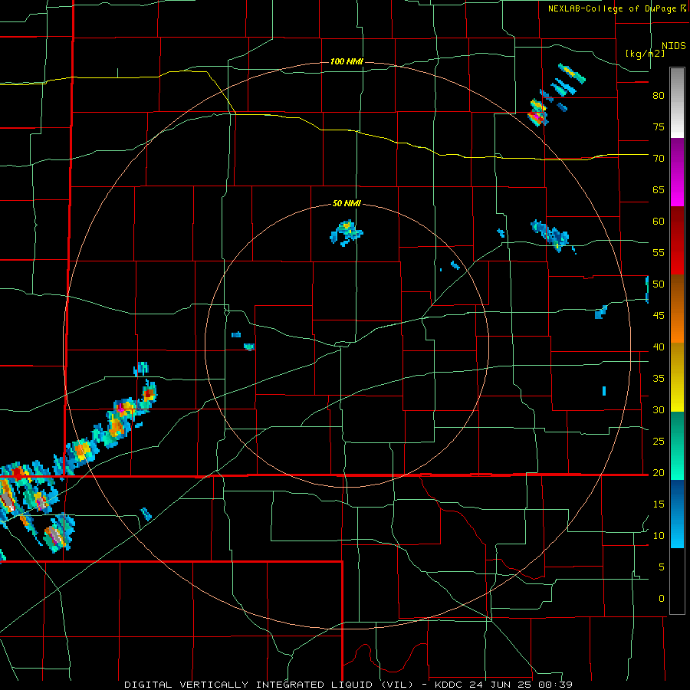The width and height of the screenshot is (690, 690).
Task: Click the orange-brown segment of color scale
Action: 678,309
